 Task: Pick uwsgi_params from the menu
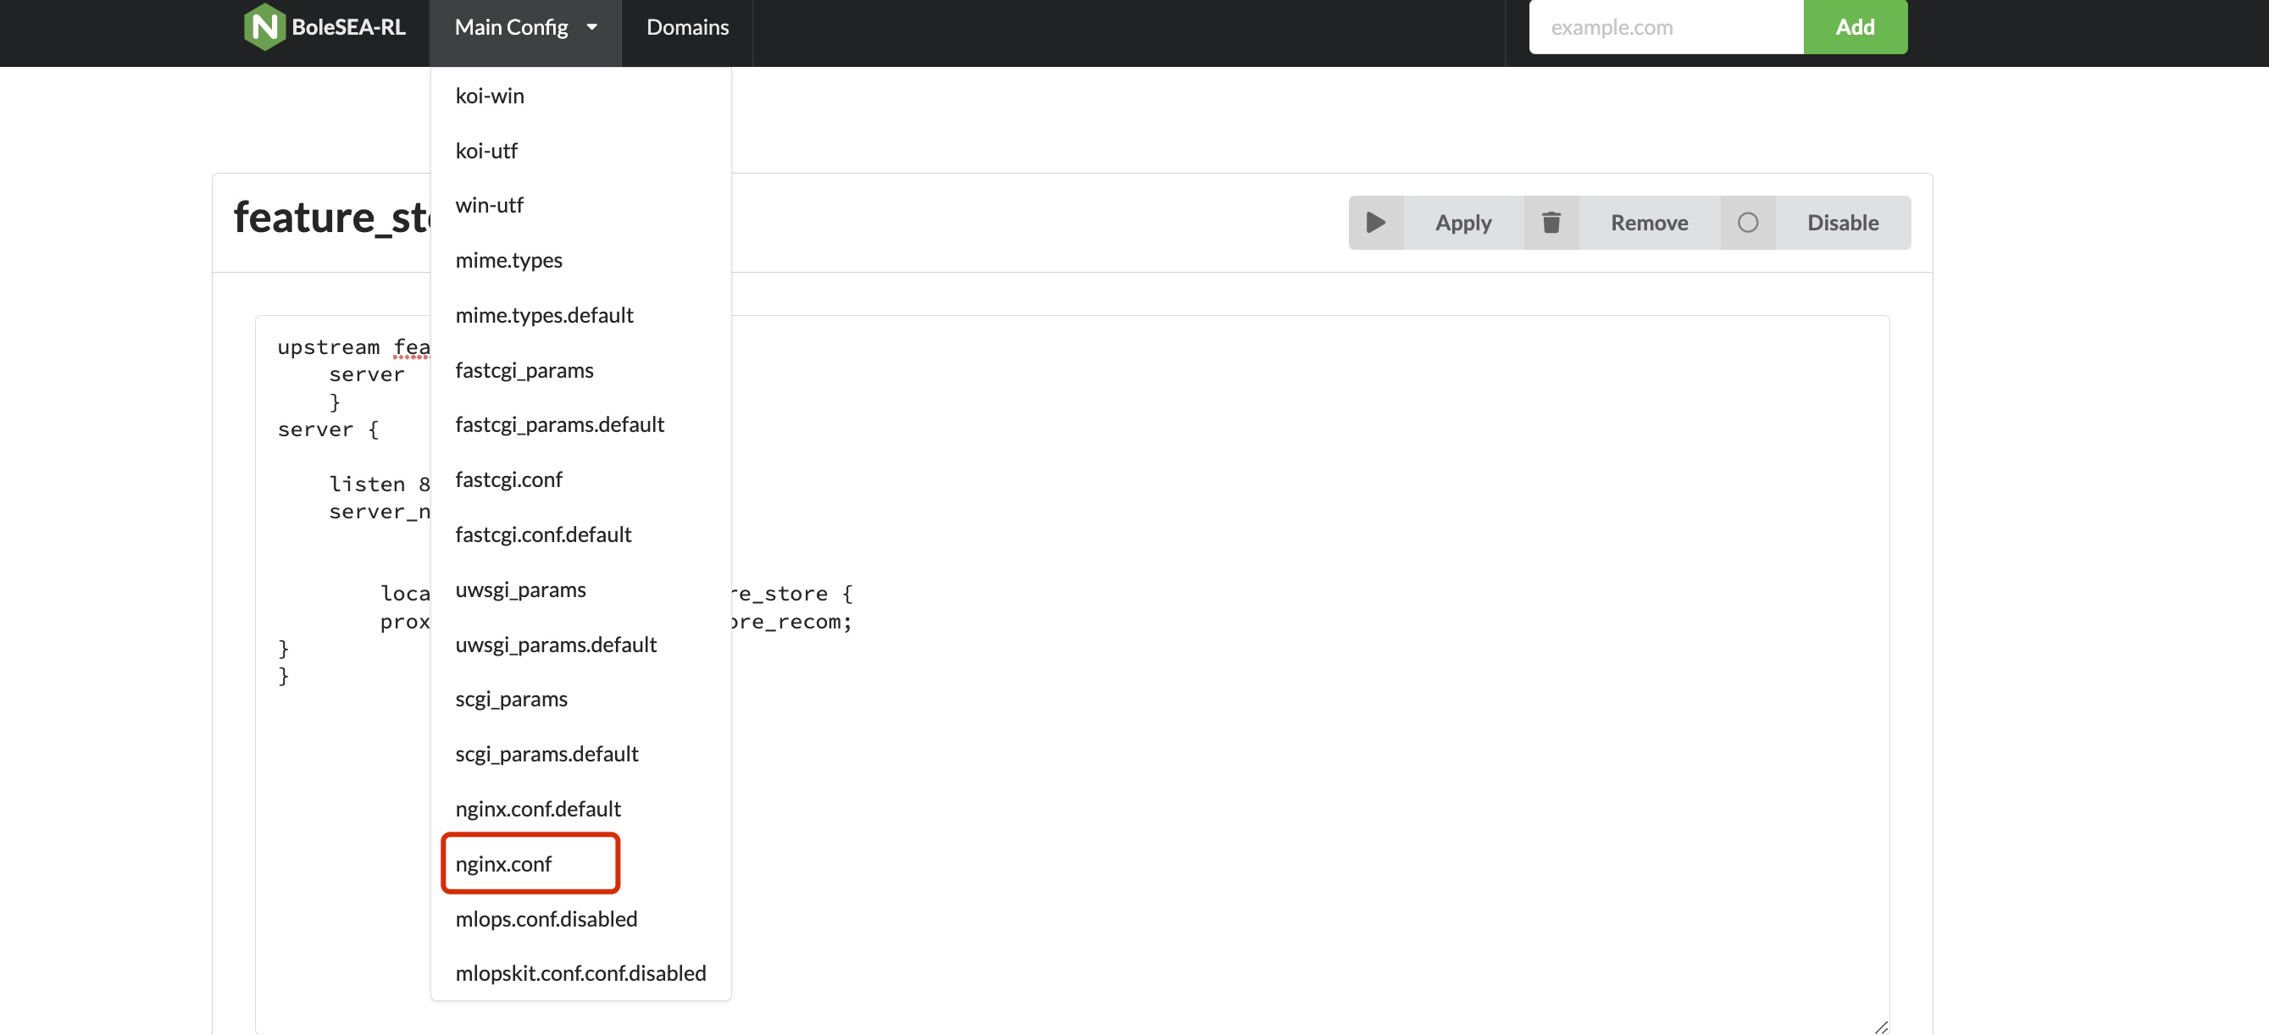pyautogui.click(x=519, y=589)
